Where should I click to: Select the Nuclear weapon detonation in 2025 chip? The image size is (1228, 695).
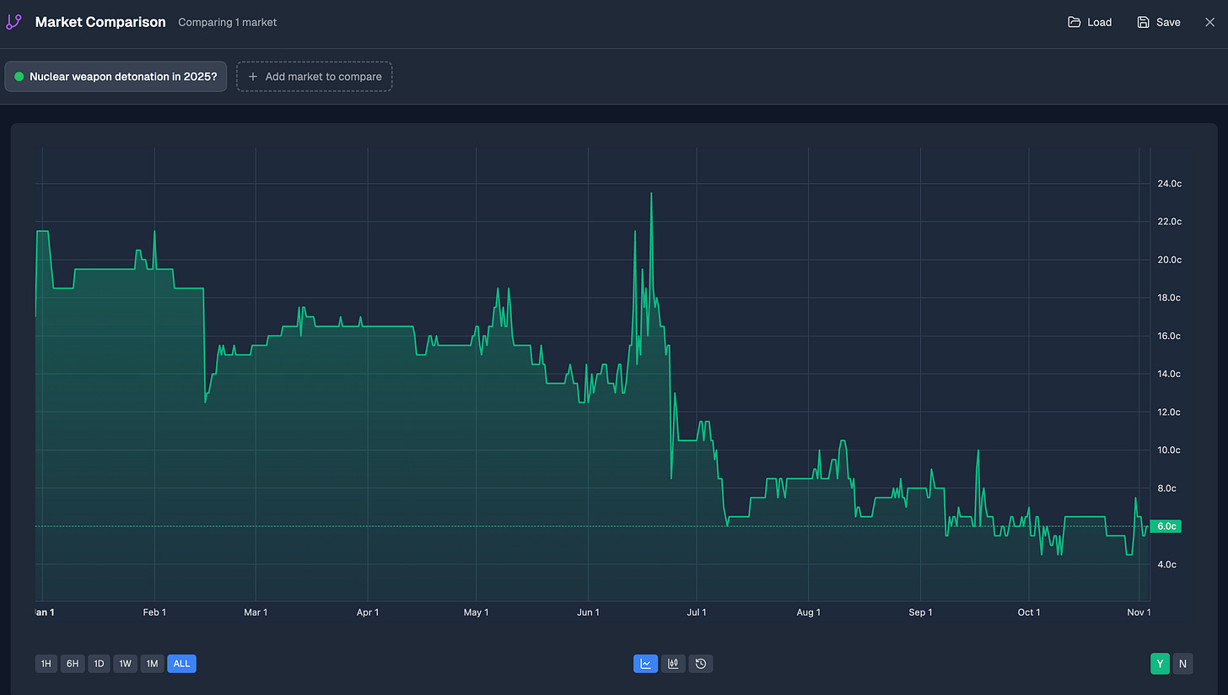[x=116, y=76]
